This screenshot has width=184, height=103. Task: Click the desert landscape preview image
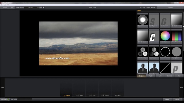(x=78, y=43)
